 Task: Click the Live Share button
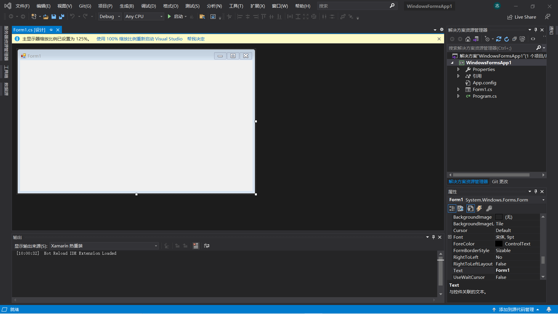pyautogui.click(x=522, y=17)
